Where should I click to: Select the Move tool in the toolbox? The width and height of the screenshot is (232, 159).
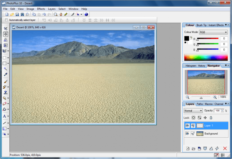point(6,34)
